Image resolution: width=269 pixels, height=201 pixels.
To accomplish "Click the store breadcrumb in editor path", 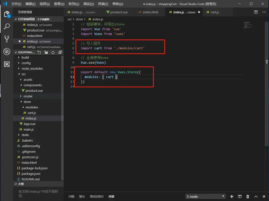I will click(x=79, y=19).
